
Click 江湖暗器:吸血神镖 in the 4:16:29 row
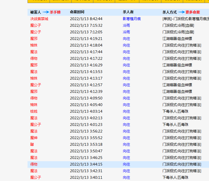[x=177, y=65]
